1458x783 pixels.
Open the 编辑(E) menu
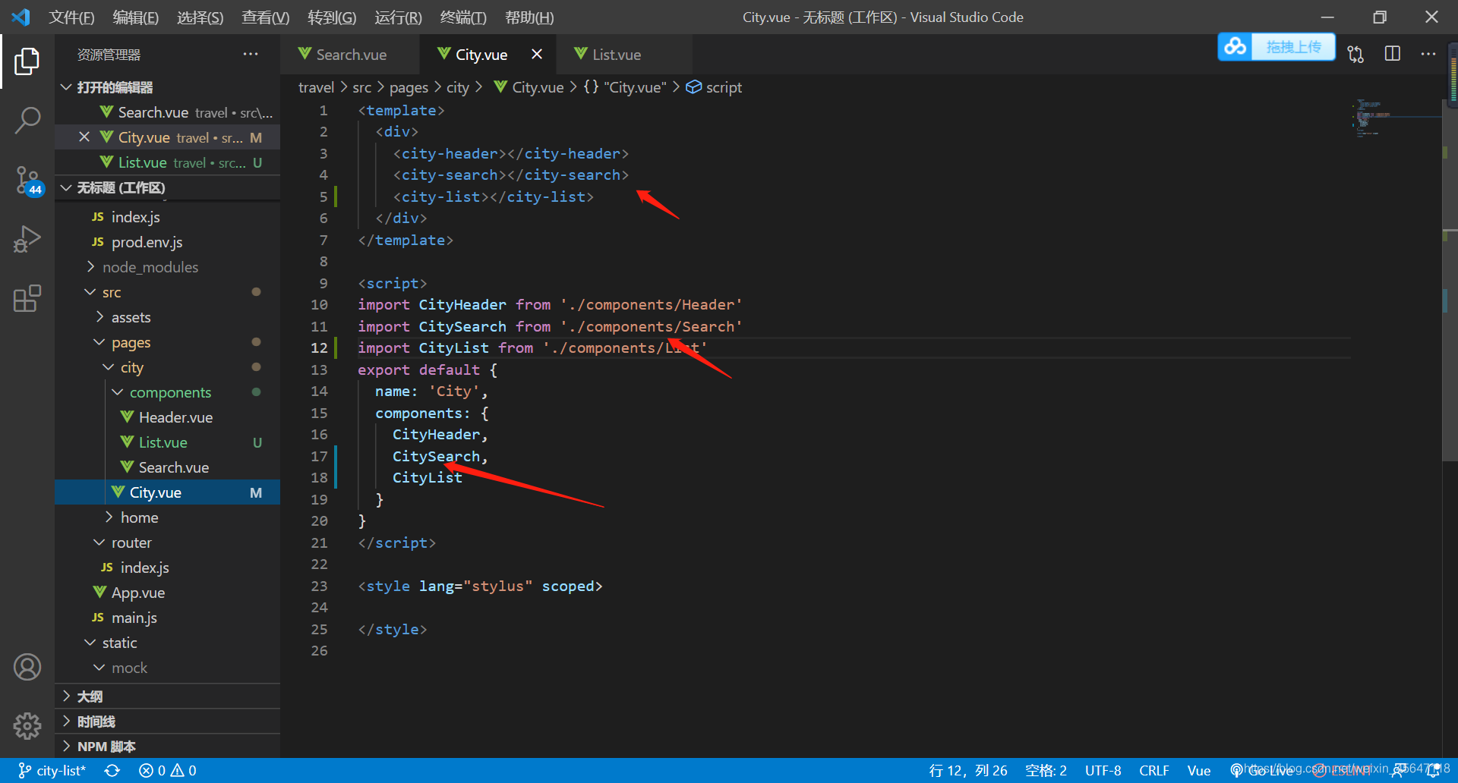136,17
